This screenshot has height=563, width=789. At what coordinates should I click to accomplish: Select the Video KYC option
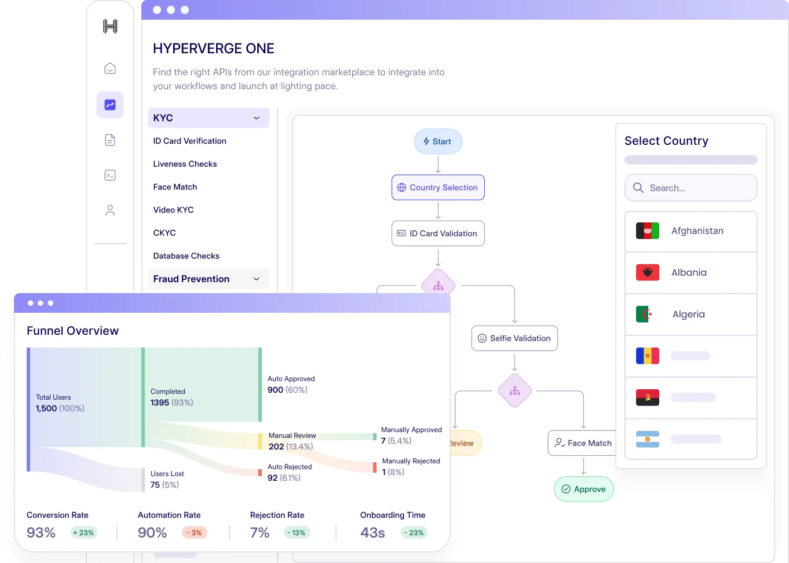click(173, 210)
